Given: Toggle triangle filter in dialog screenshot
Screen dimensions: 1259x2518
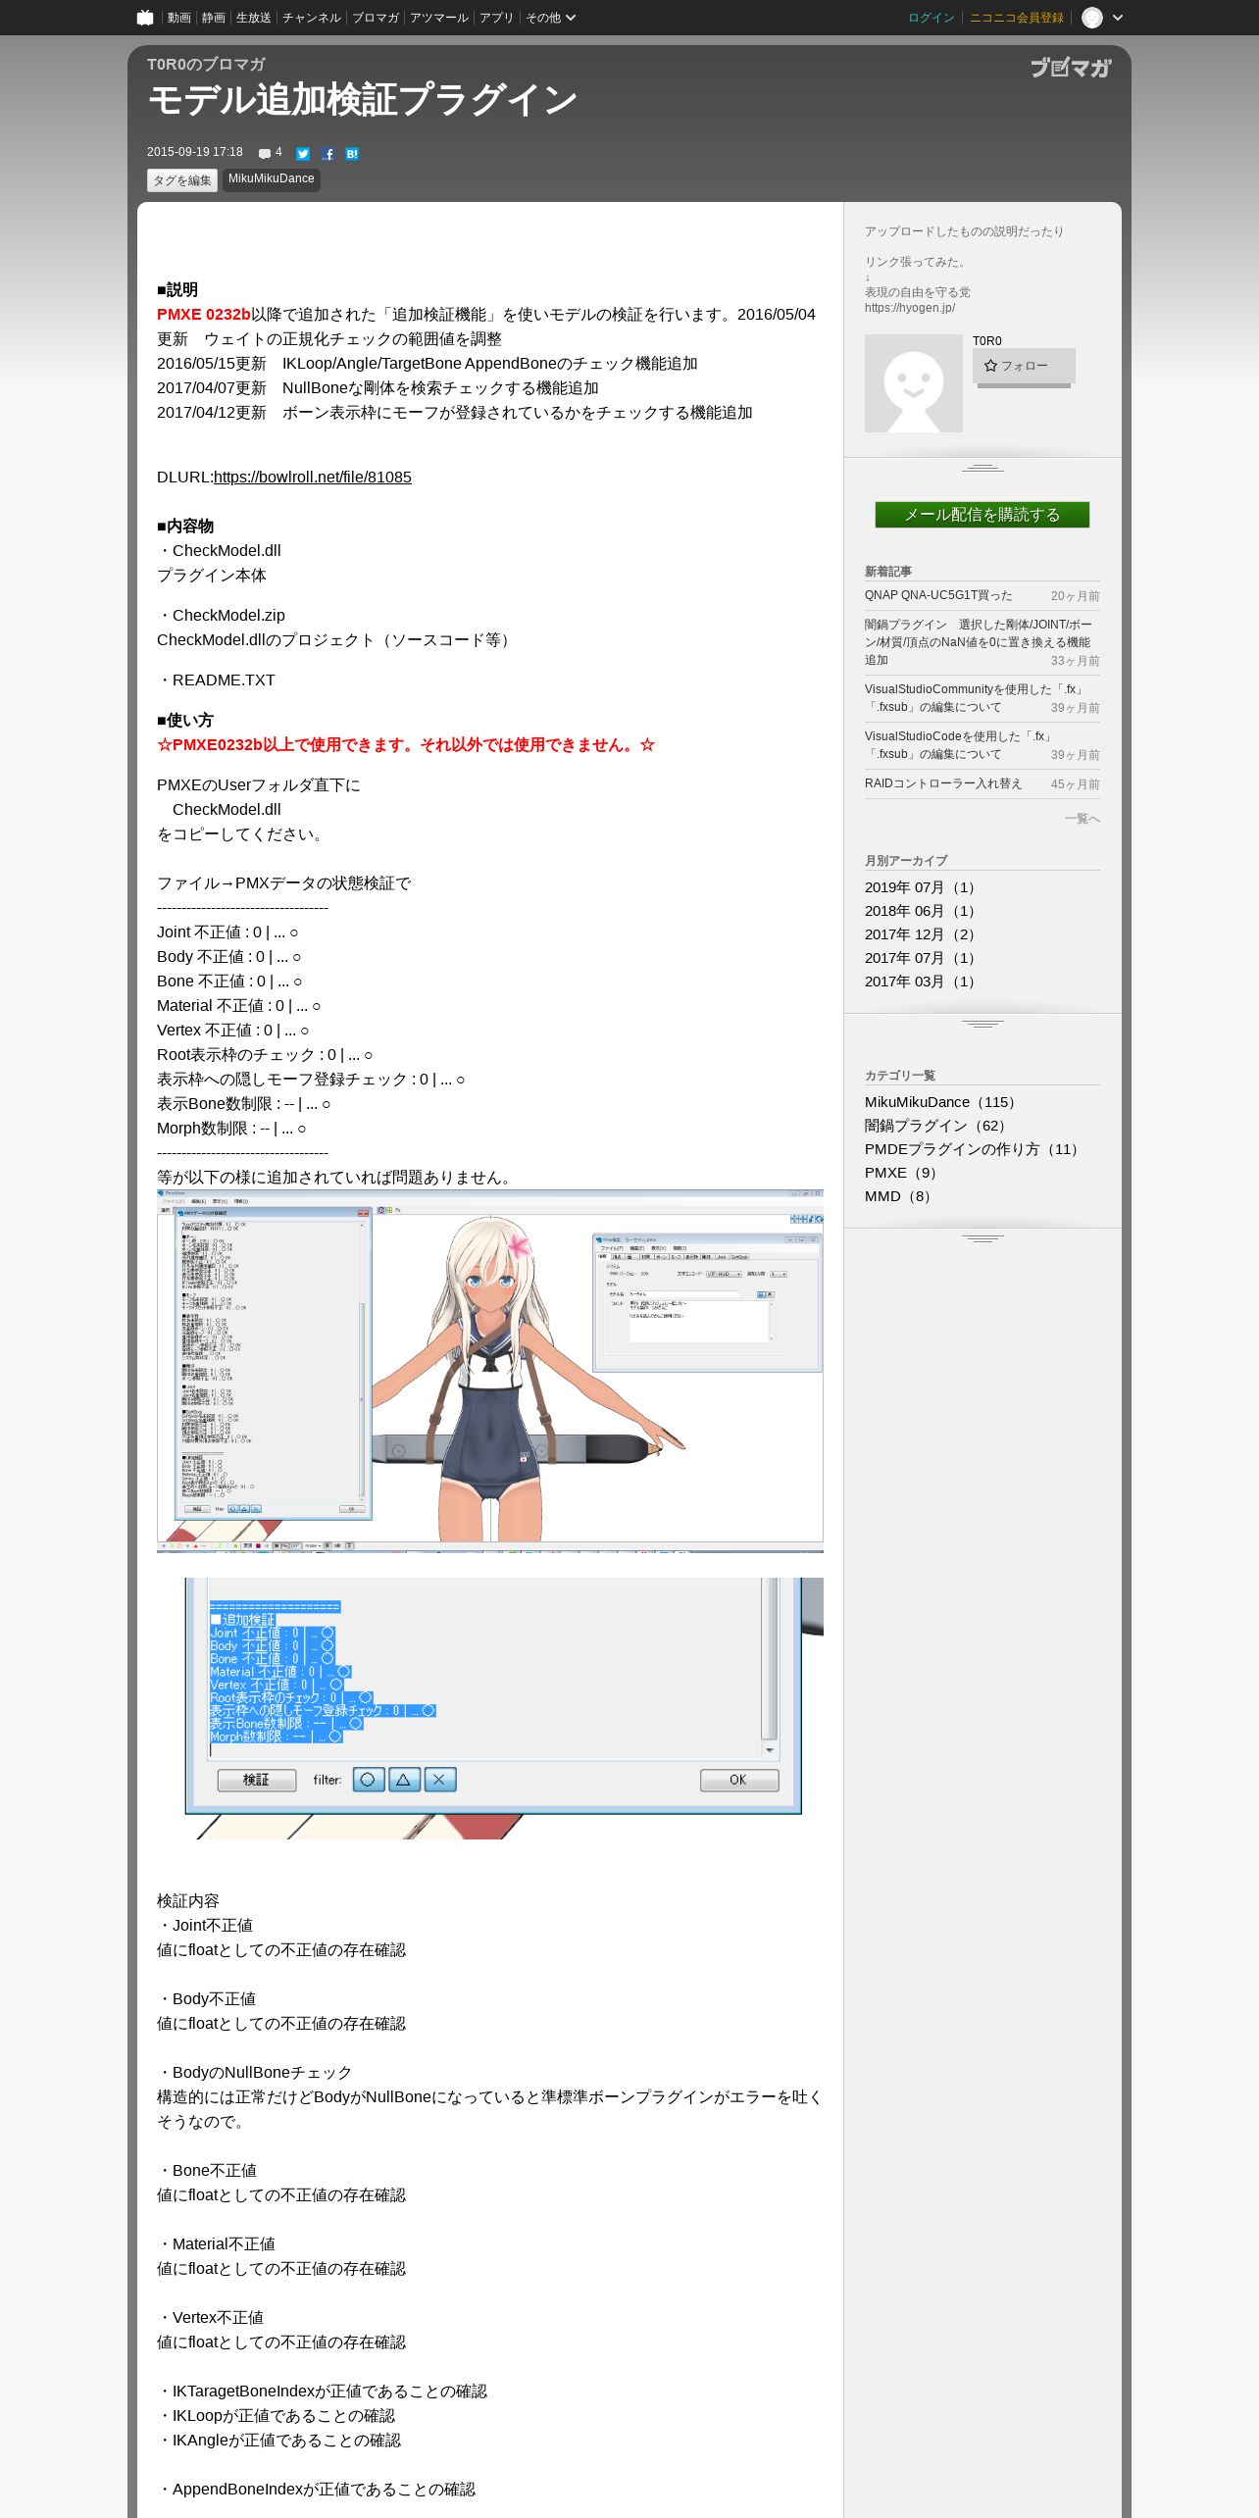Looking at the screenshot, I should point(404,1780).
